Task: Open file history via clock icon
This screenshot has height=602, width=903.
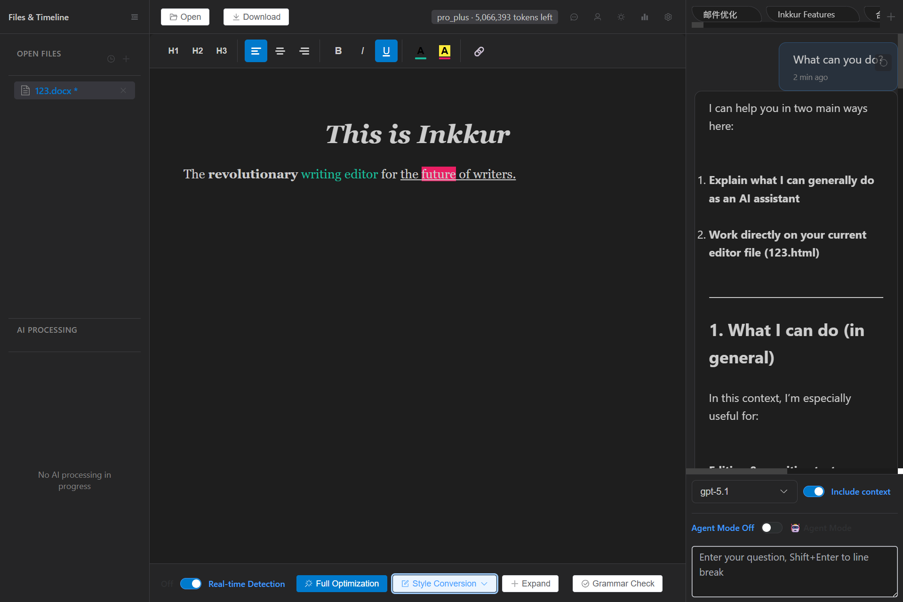Action: [x=111, y=59]
